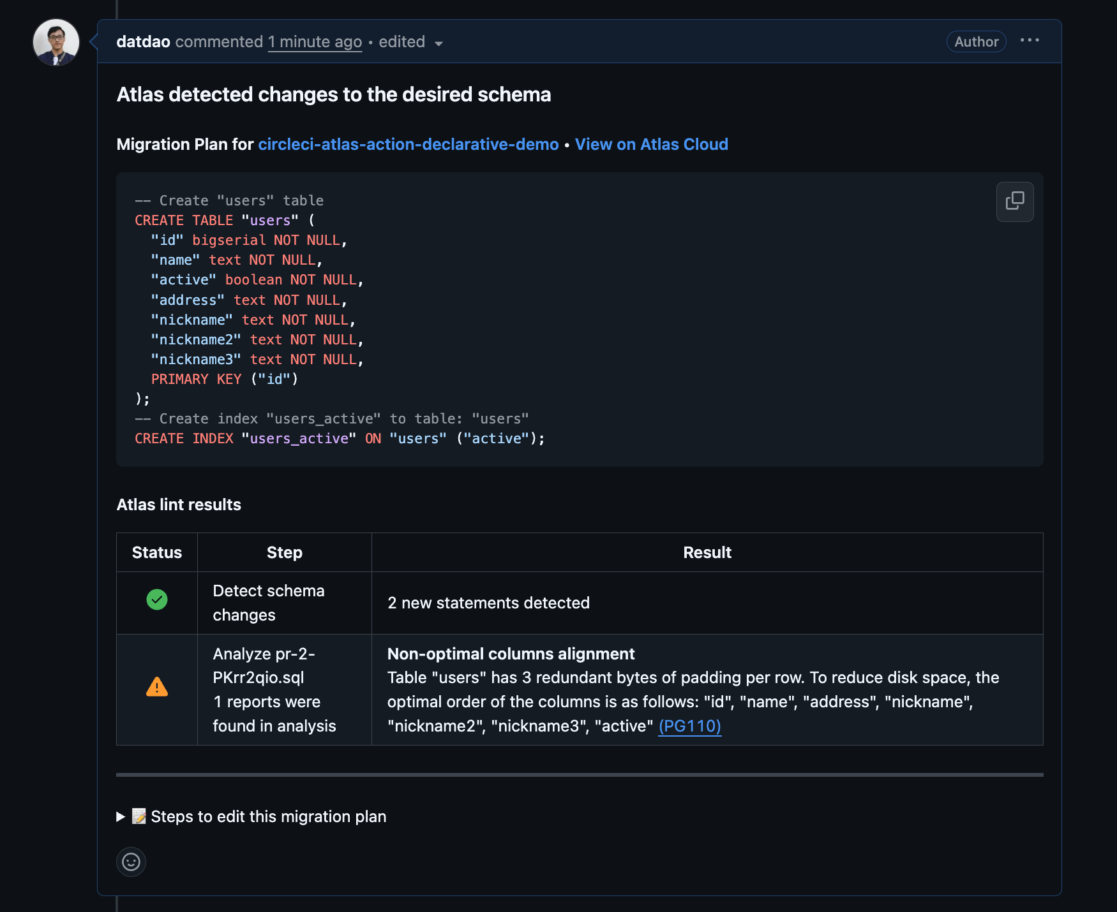Image resolution: width=1117 pixels, height=912 pixels.
Task: Select the Author badge on the comment
Action: [x=976, y=41]
